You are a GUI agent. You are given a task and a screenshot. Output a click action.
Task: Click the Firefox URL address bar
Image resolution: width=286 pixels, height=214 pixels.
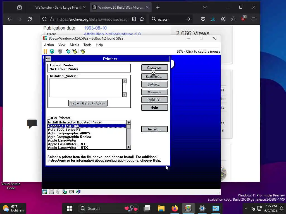[x=92, y=19]
